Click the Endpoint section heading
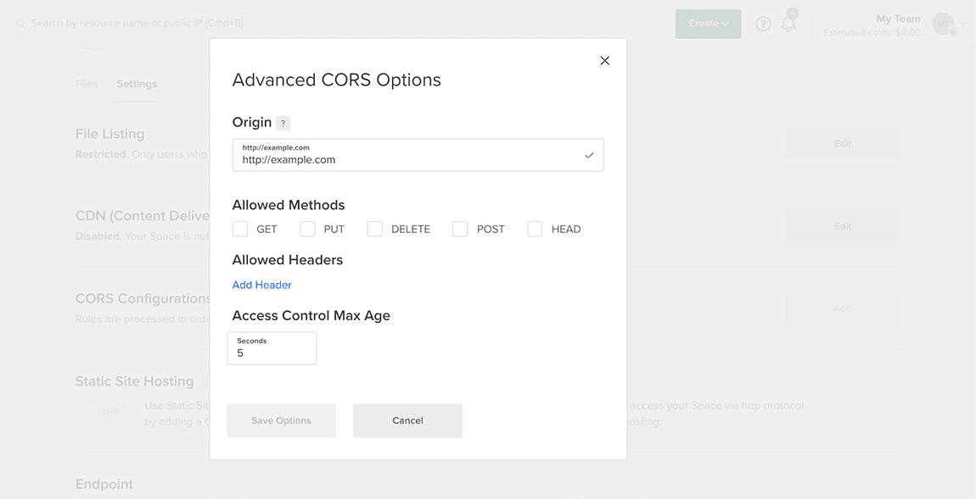976x499 pixels. point(104,484)
